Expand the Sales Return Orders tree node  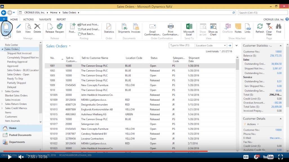pos(2,104)
